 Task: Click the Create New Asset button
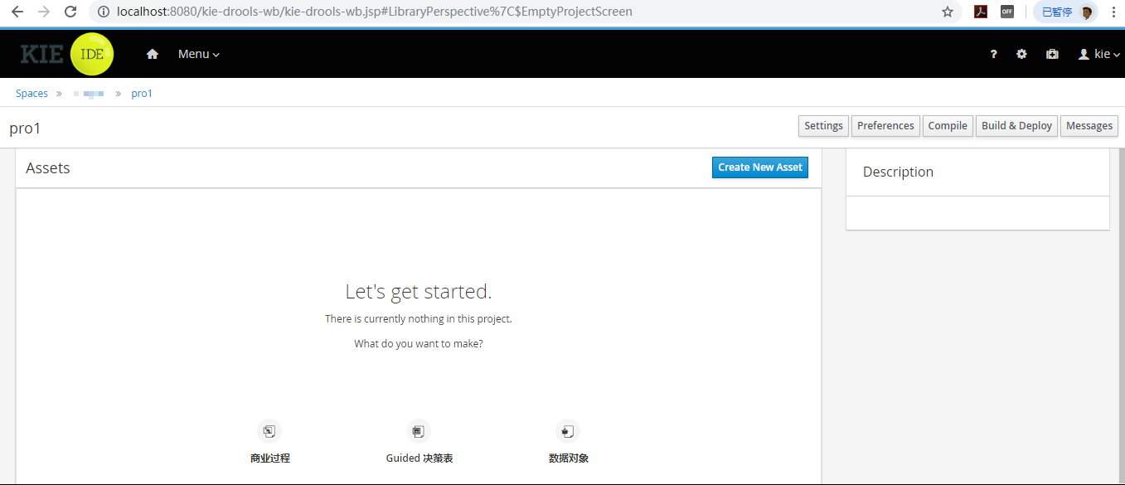760,167
